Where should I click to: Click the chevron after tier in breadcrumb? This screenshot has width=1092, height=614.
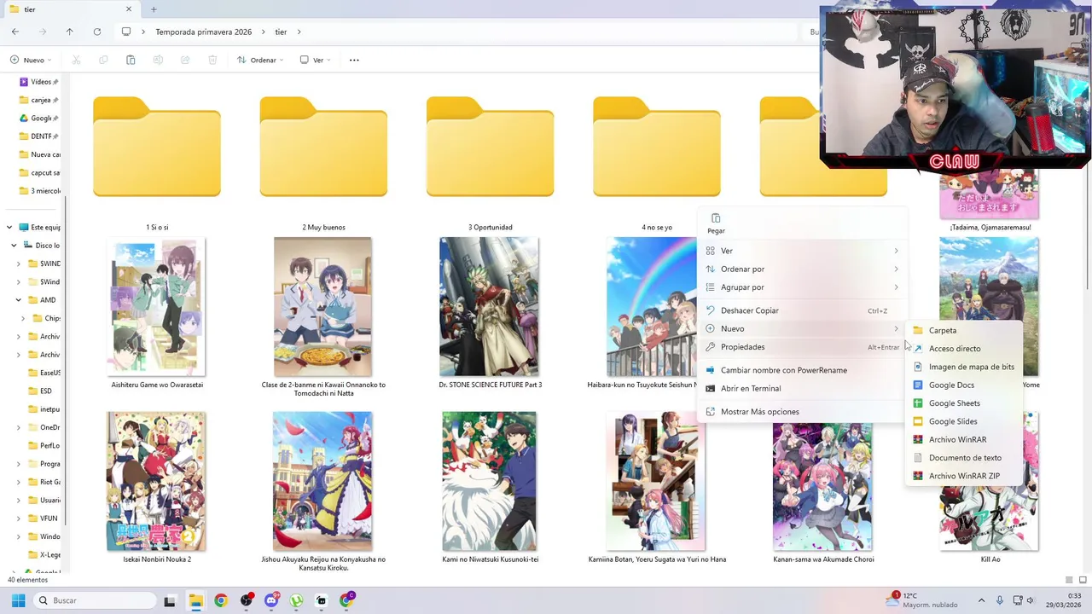[x=299, y=32]
